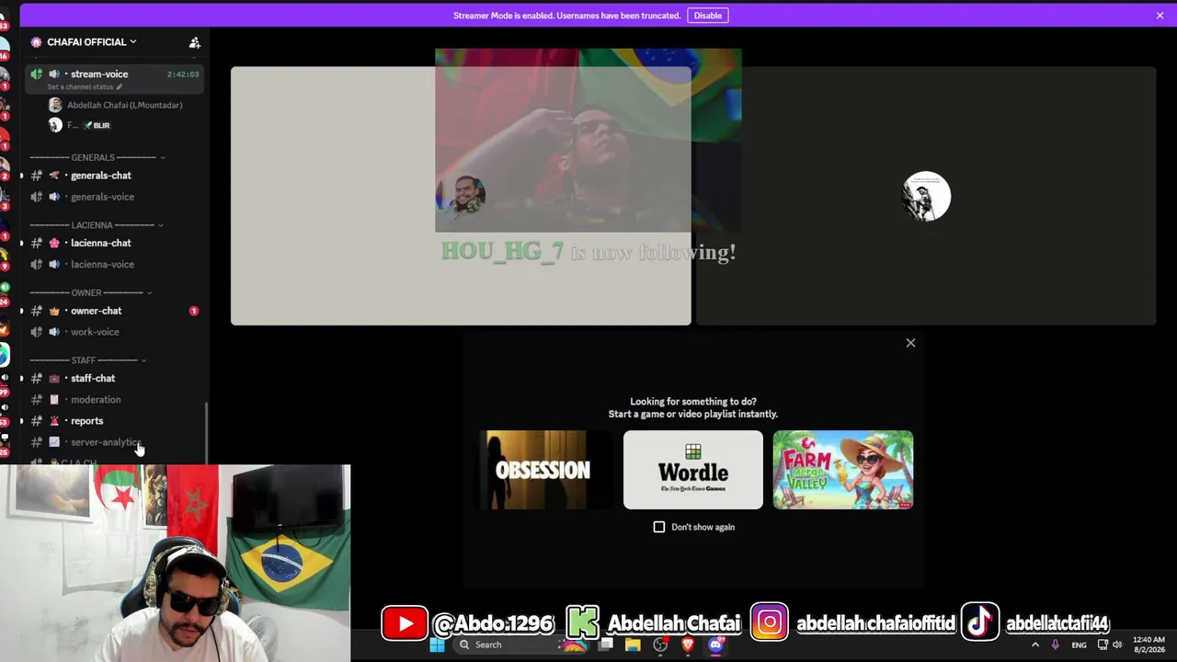1177x662 pixels.
Task: Select user Abdellah Chafai in stream-voice
Action: point(115,105)
